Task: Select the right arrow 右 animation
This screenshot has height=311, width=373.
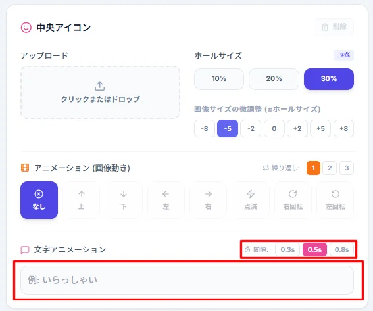Action: (x=208, y=200)
